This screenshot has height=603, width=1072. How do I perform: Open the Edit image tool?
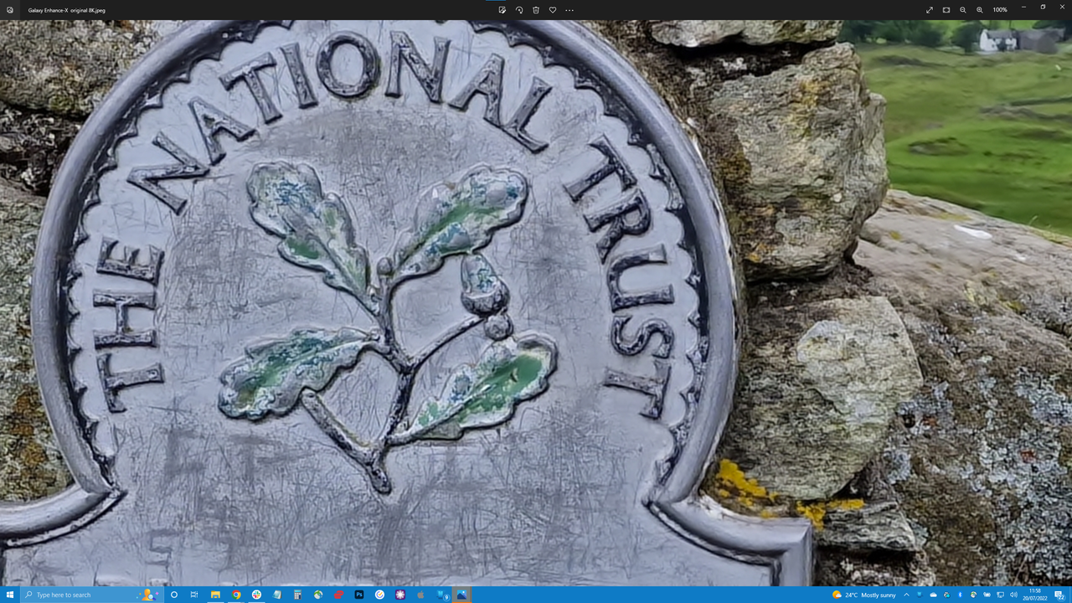[x=502, y=10]
